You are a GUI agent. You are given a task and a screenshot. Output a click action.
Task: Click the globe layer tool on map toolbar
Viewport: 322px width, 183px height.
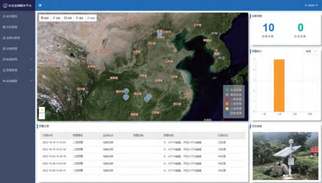pyautogui.click(x=45, y=18)
